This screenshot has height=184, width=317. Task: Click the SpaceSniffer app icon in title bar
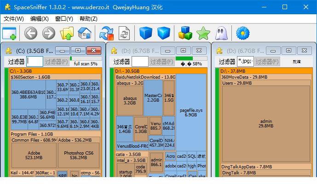(8, 7)
